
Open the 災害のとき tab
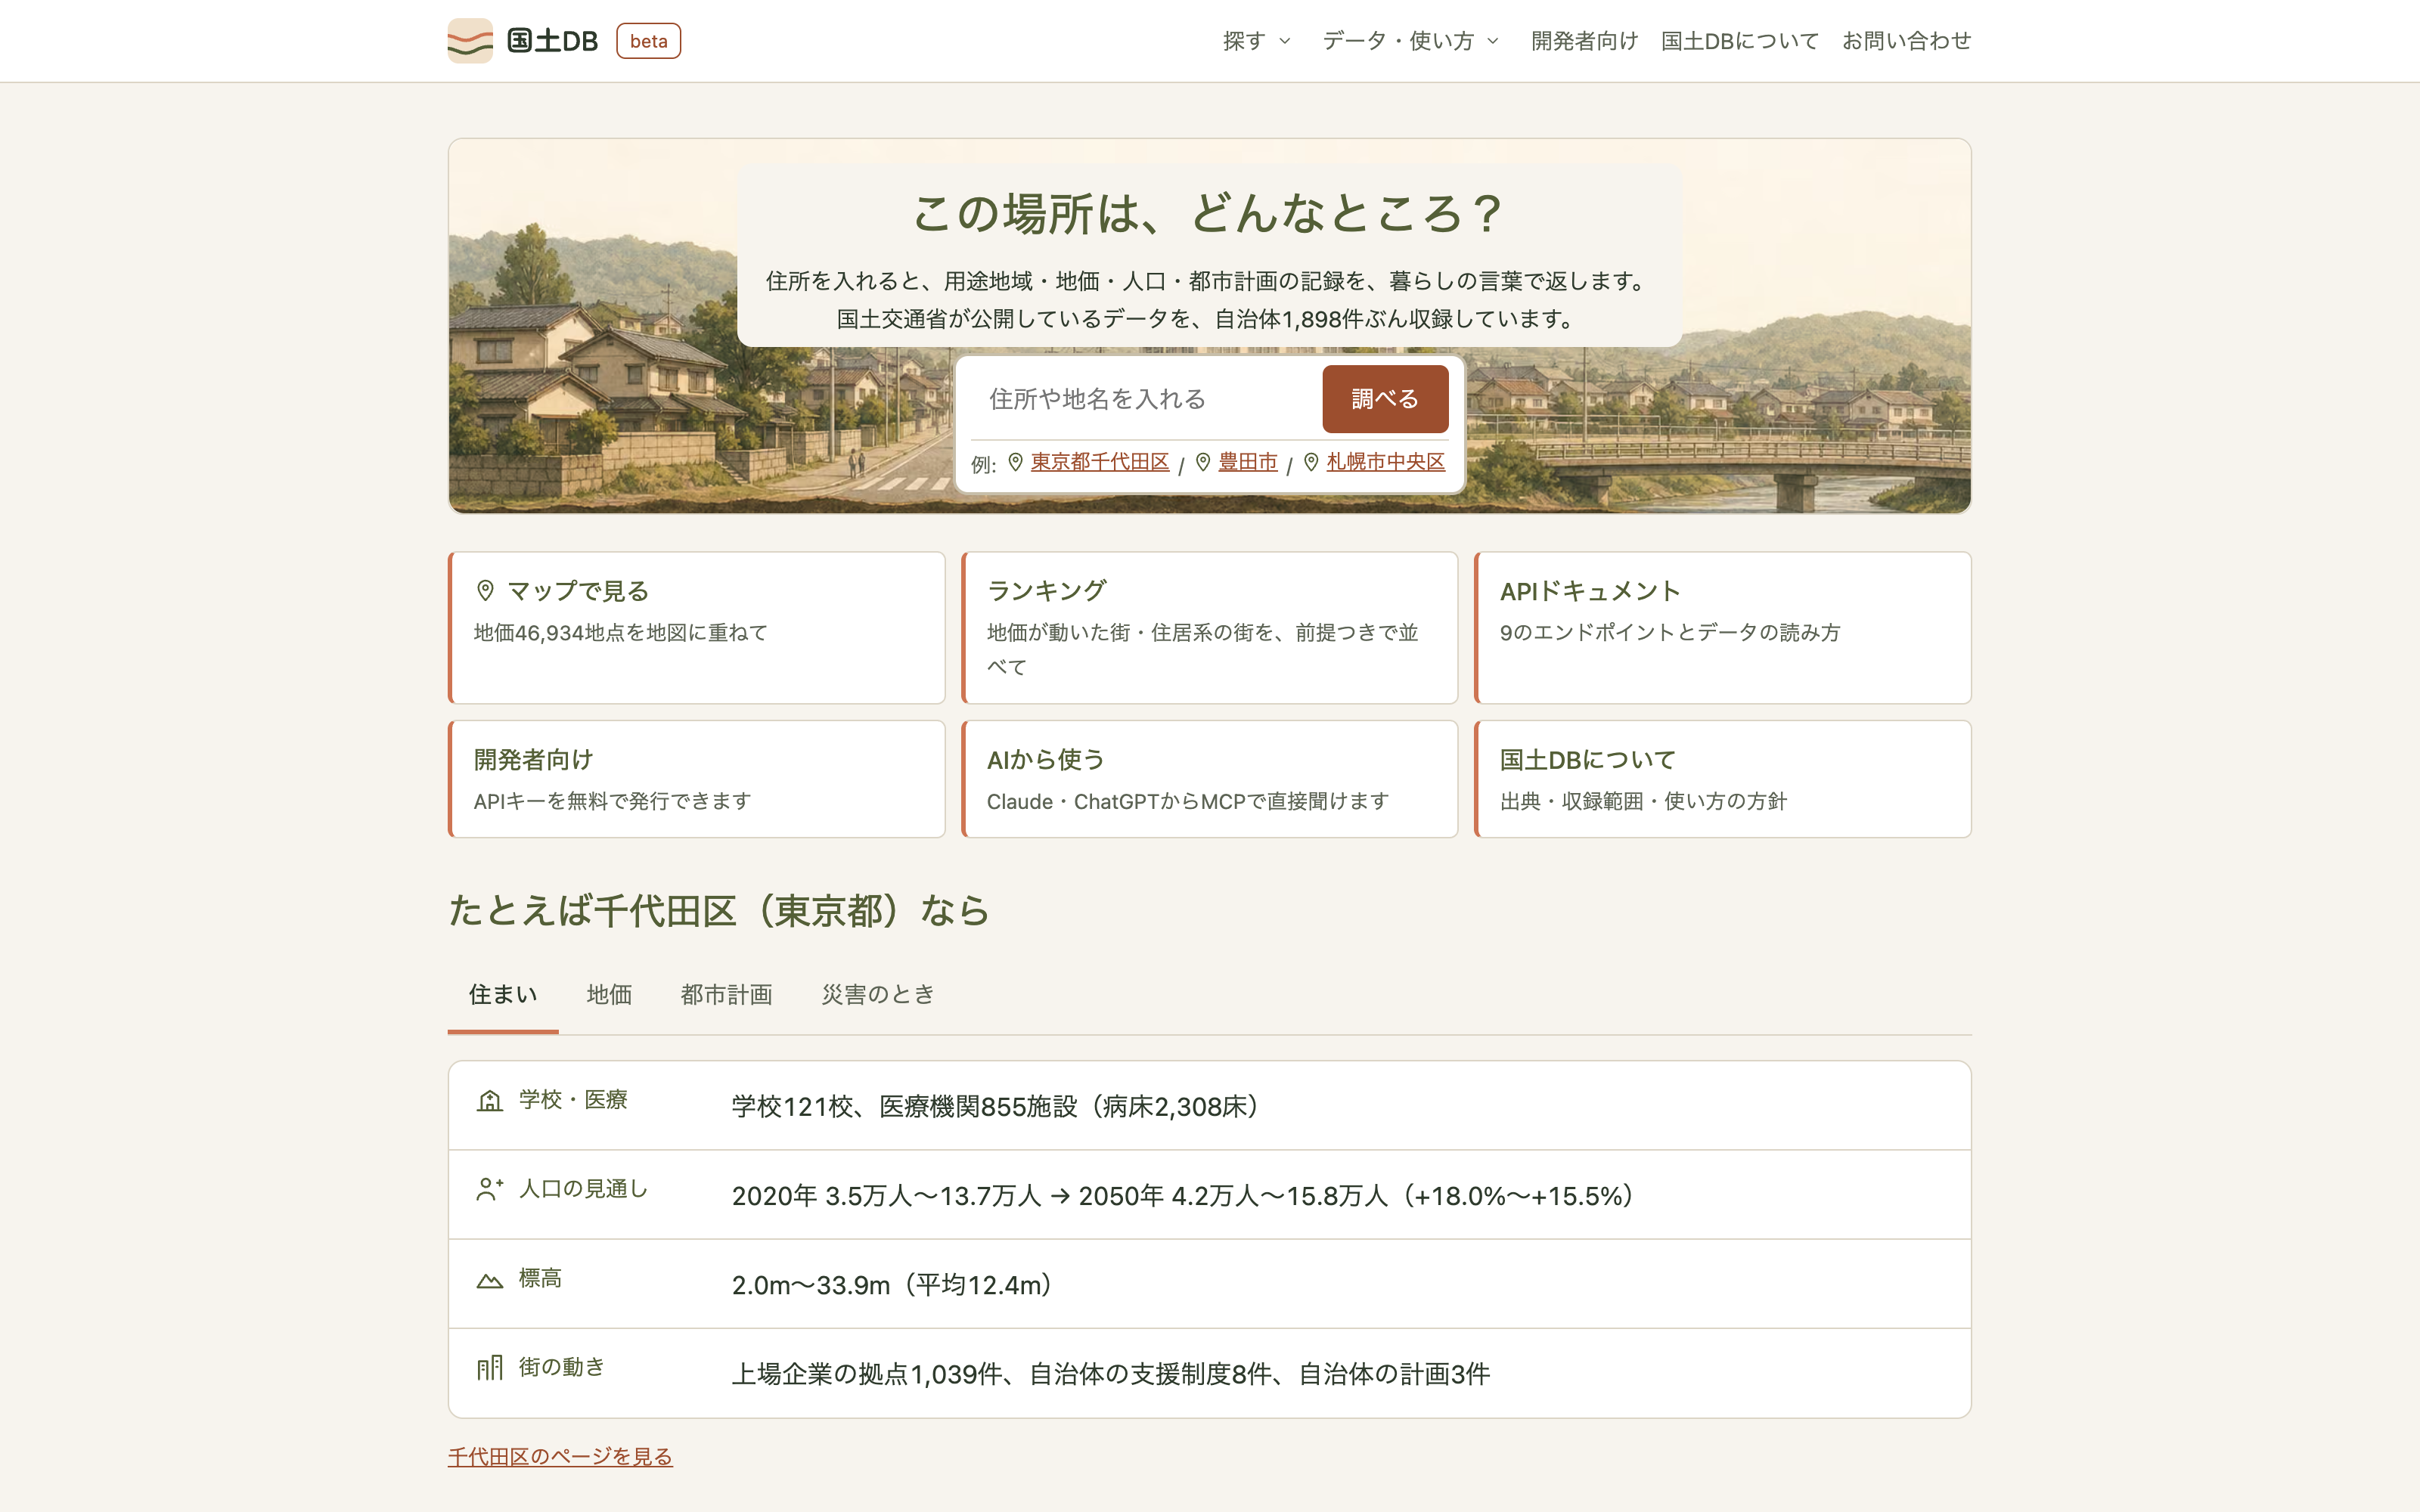[878, 994]
